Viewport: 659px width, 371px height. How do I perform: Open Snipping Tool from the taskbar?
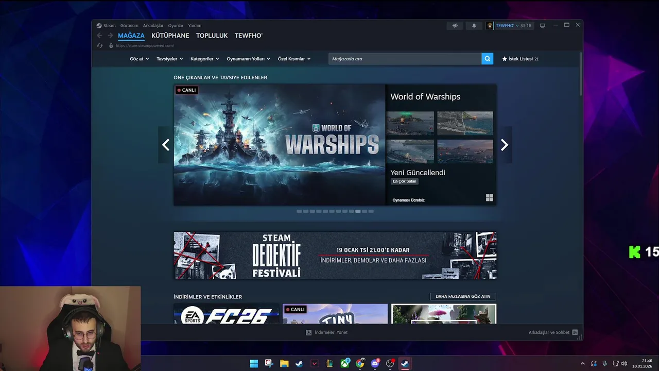click(269, 363)
